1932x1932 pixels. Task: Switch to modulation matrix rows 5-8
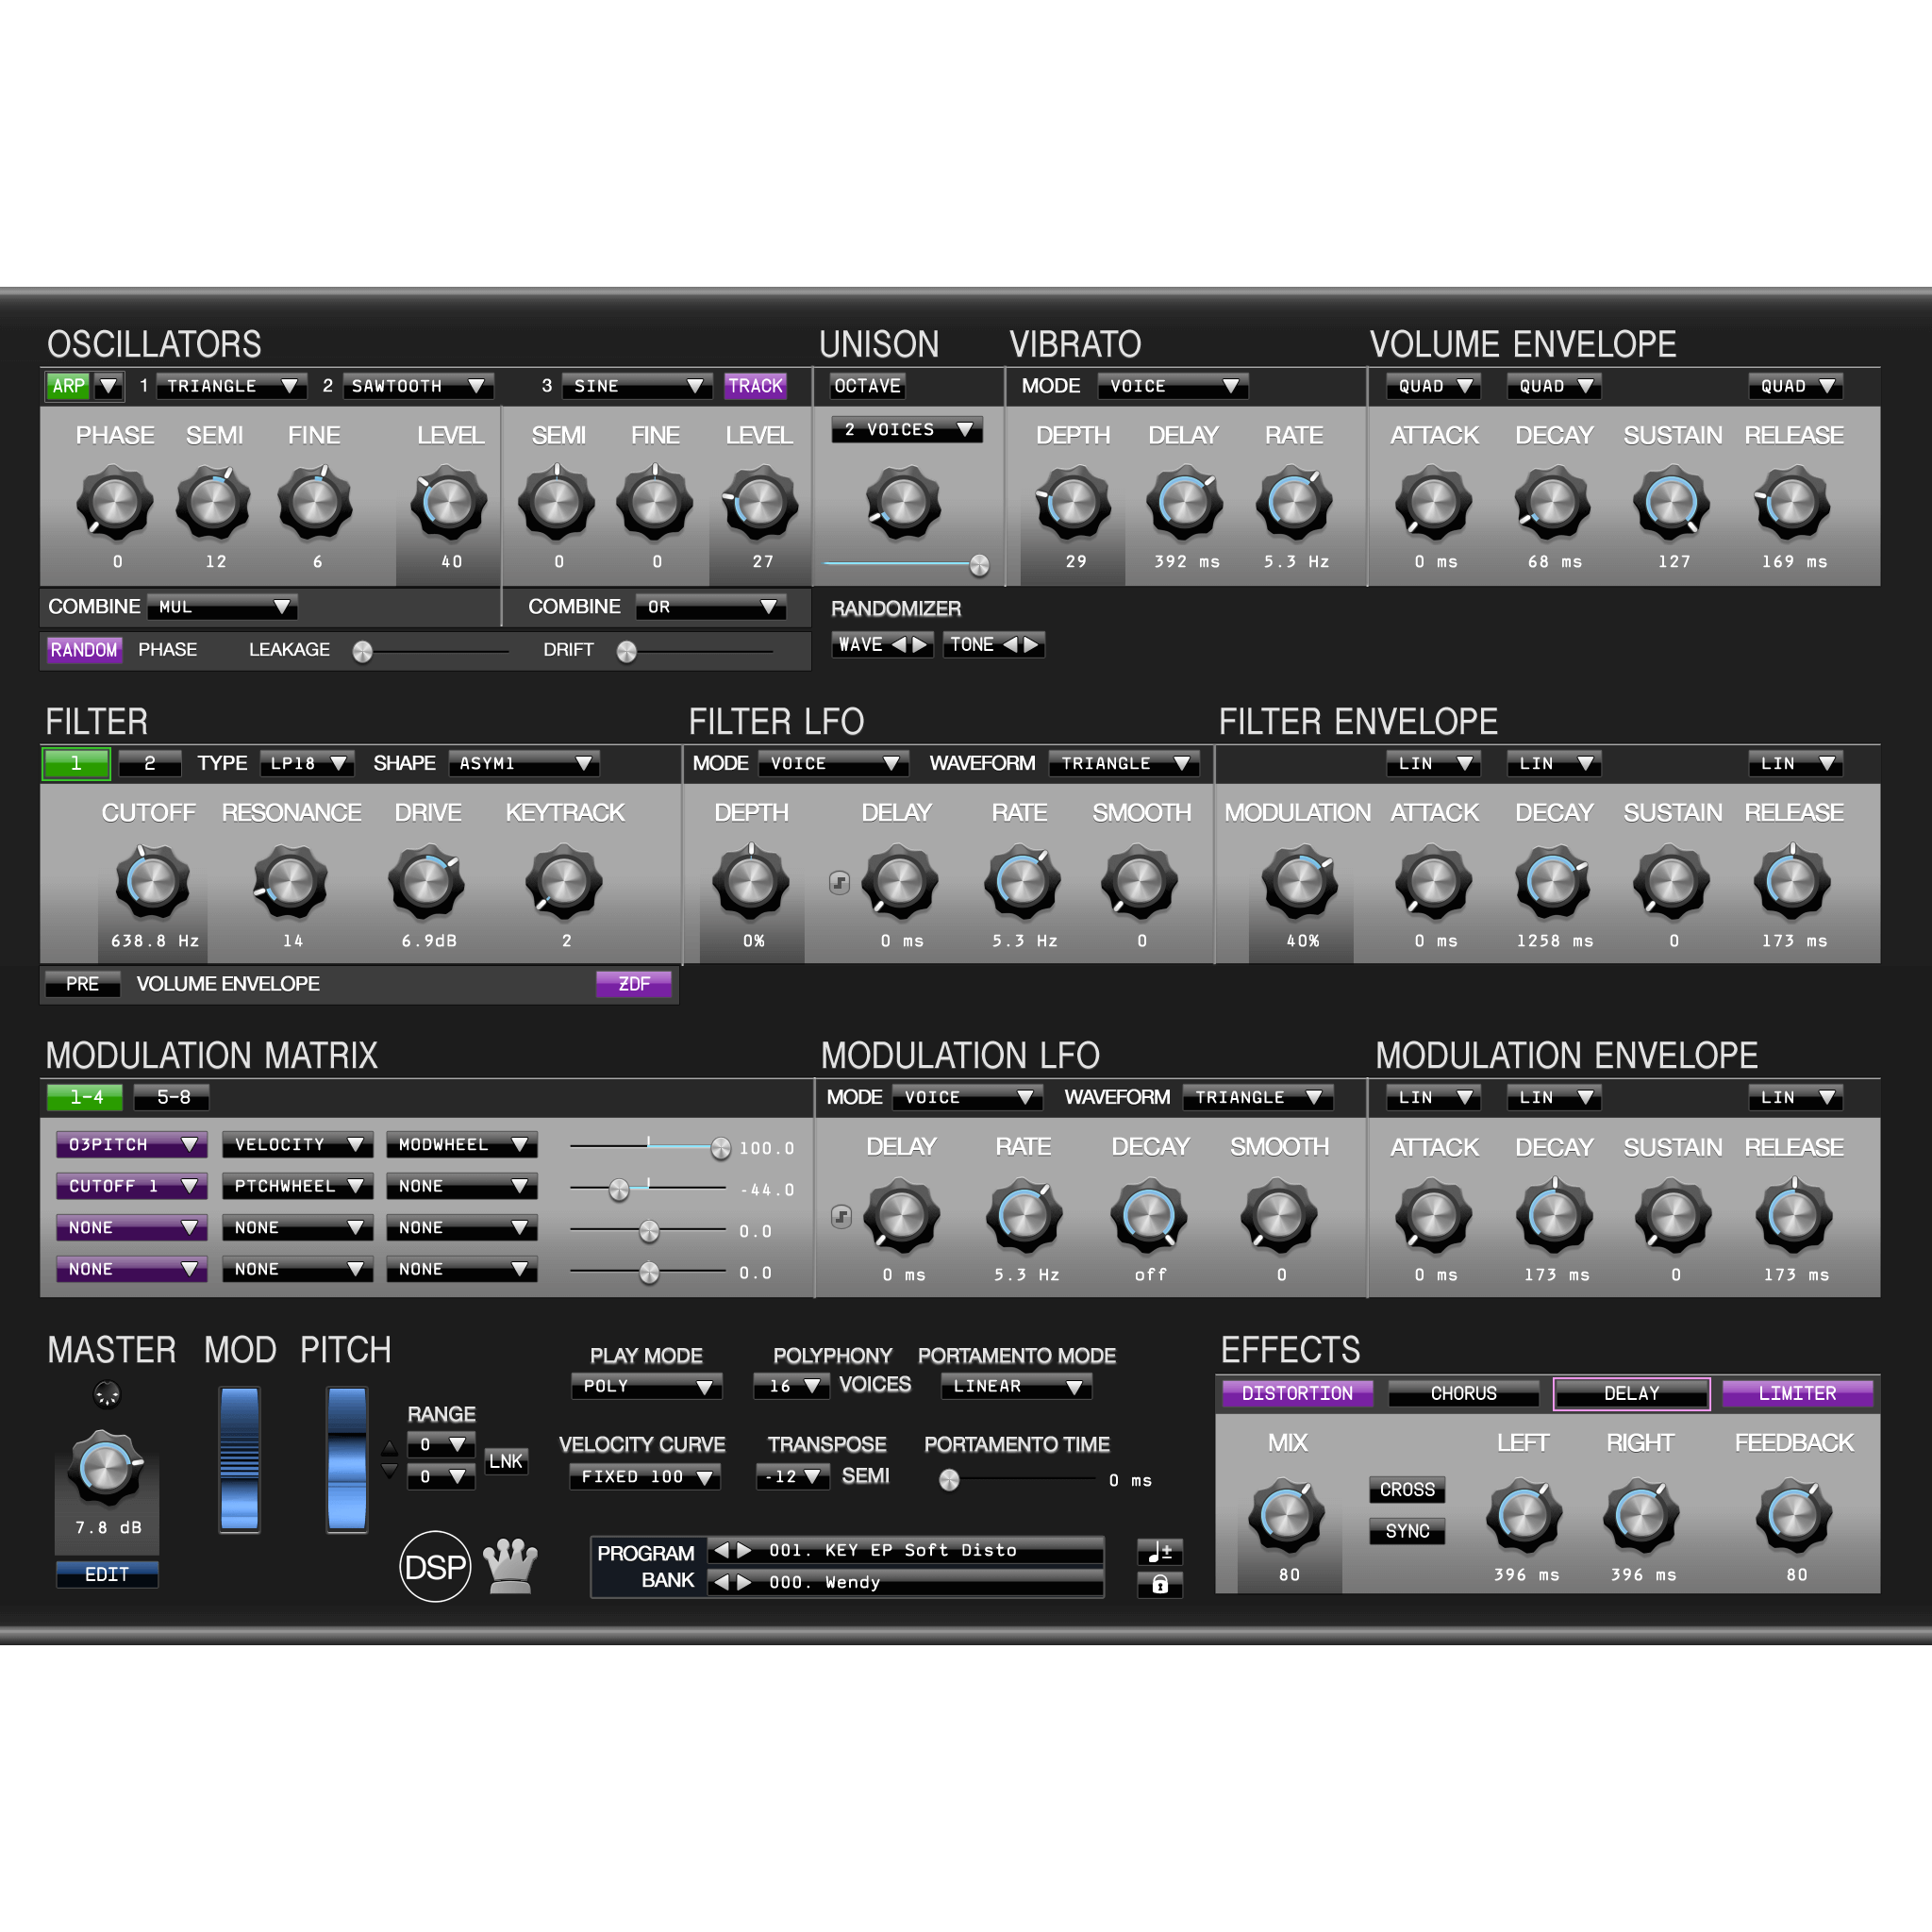[x=170, y=1097]
